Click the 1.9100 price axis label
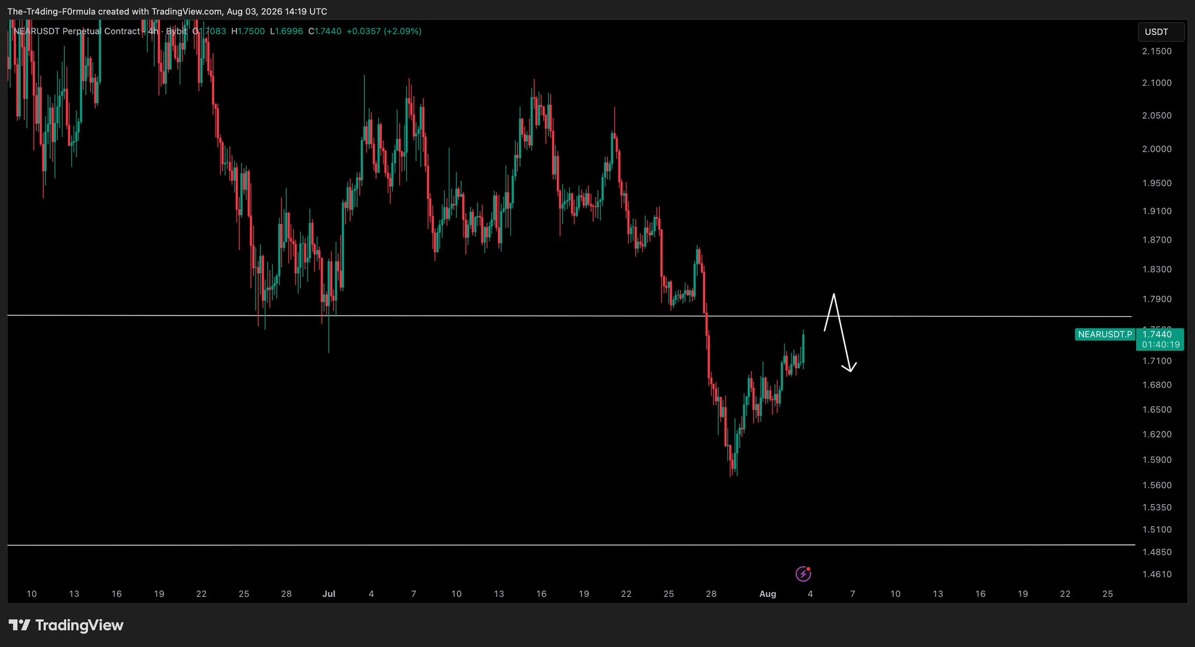1195x647 pixels. coord(1157,211)
